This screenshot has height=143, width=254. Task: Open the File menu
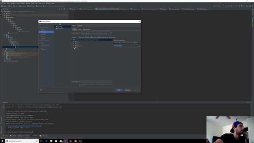click(2, 4)
